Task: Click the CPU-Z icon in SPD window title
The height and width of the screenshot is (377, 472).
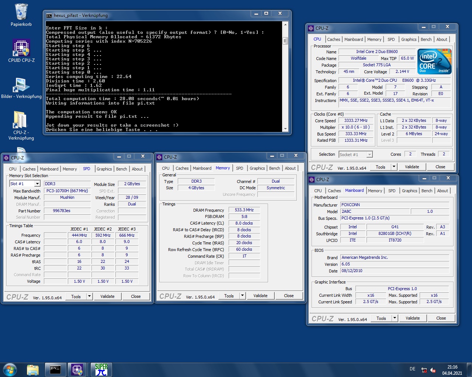Action: (x=6, y=158)
